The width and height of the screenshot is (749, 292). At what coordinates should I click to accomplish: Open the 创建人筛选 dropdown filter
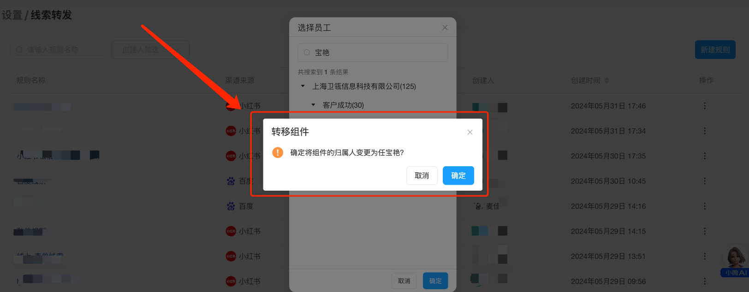point(150,50)
